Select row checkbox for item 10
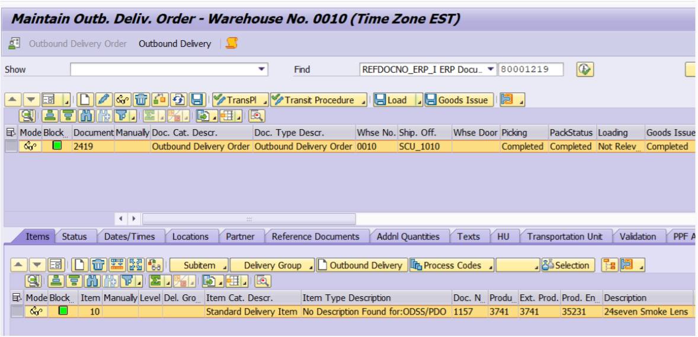698x337 pixels. click(17, 311)
